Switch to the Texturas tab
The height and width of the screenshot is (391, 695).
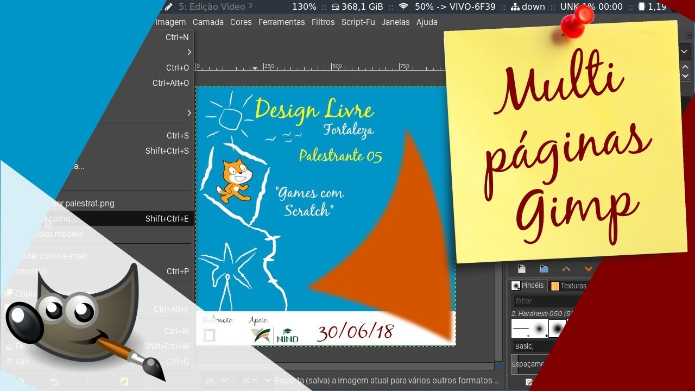[x=568, y=286]
